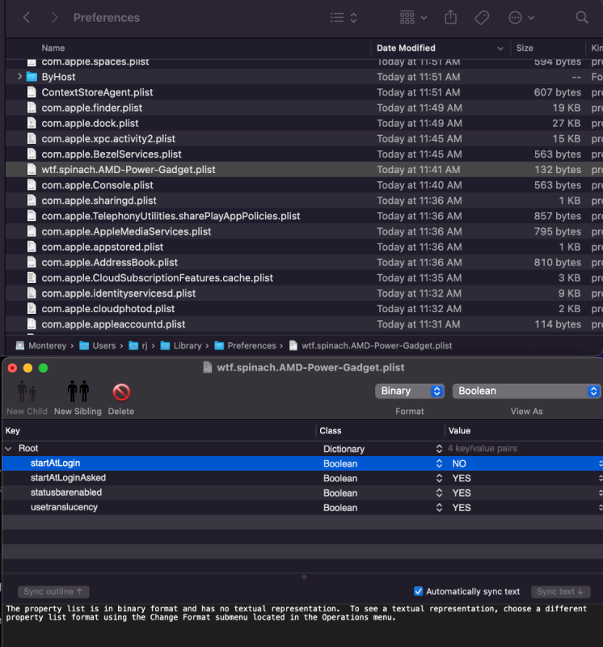Screen dimensions: 603x647
Task: Click the Share icon in Finder toolbar
Action: 451,18
